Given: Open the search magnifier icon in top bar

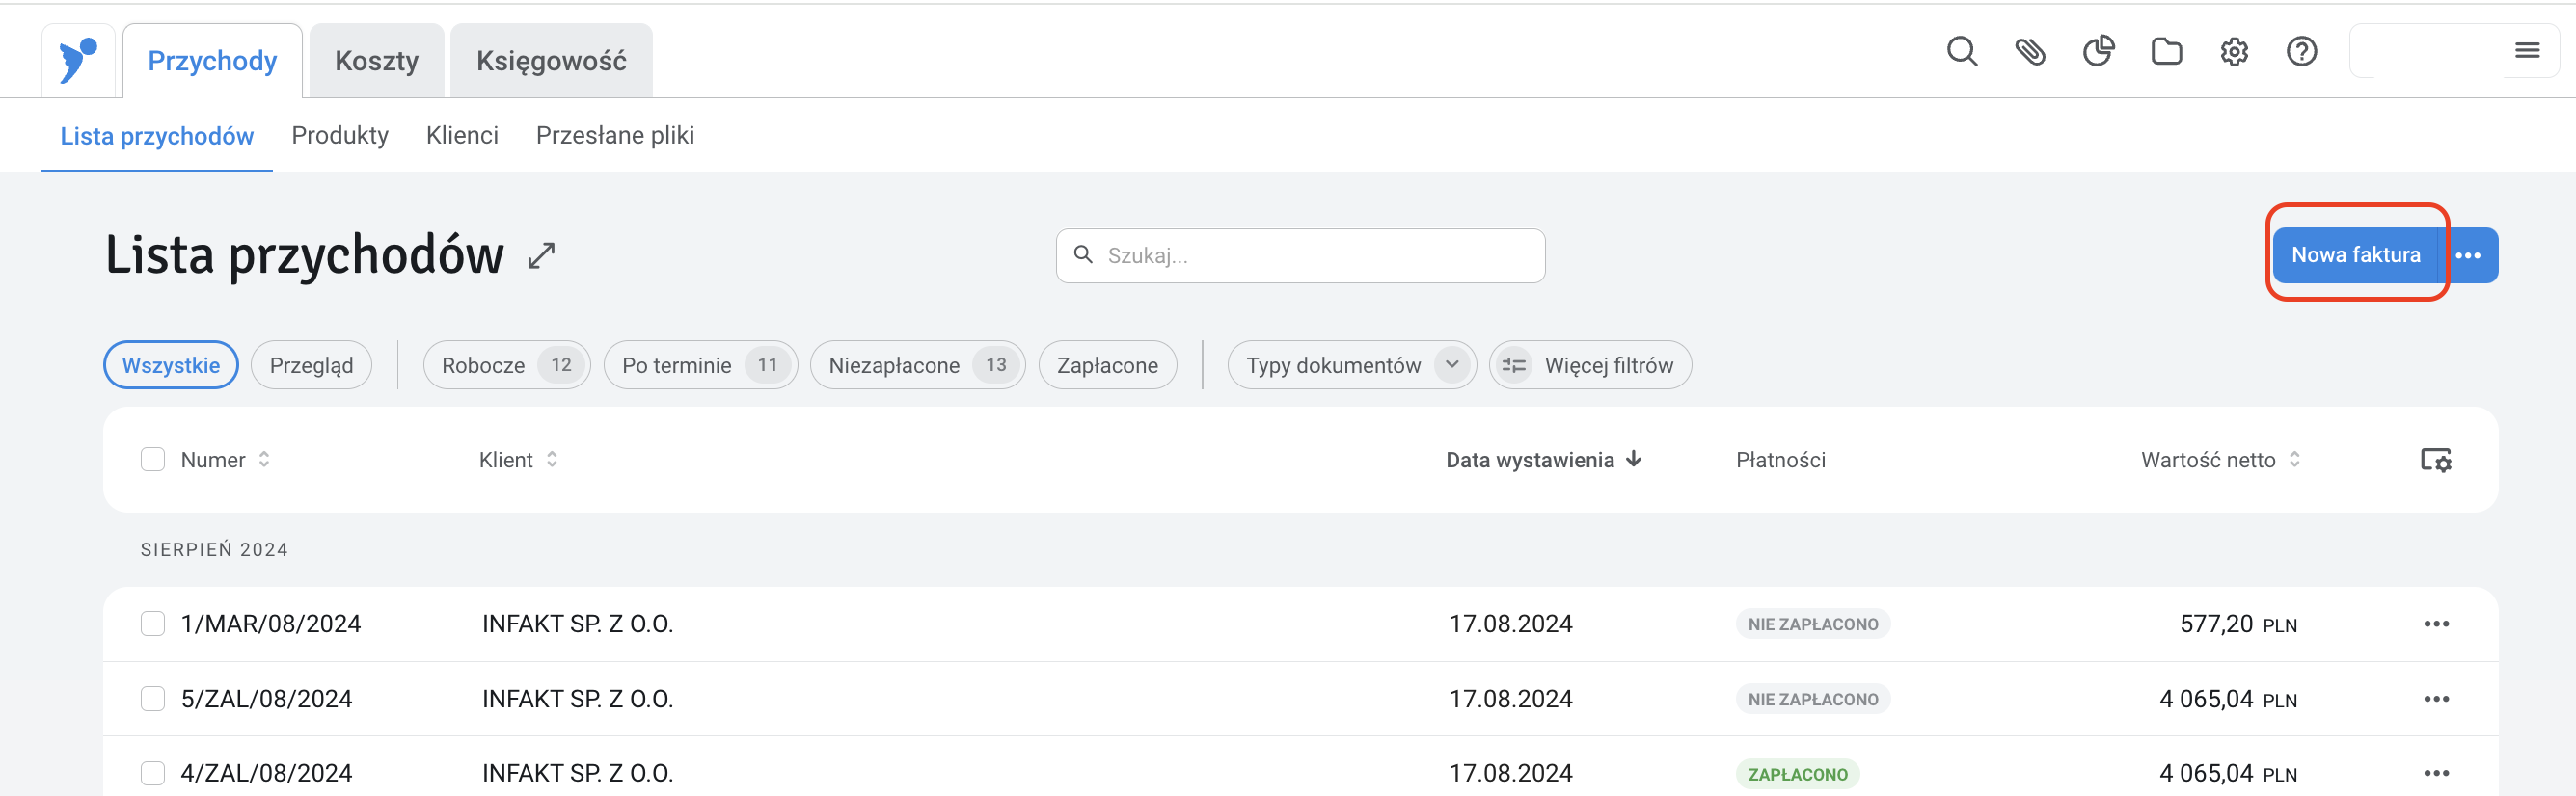Looking at the screenshot, I should [1962, 51].
